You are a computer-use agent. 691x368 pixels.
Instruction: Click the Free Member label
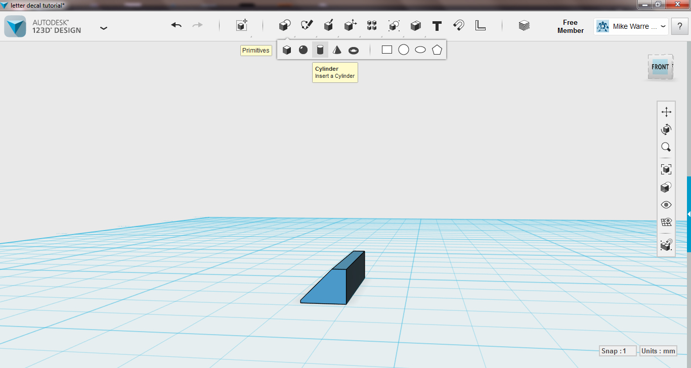pyautogui.click(x=570, y=26)
